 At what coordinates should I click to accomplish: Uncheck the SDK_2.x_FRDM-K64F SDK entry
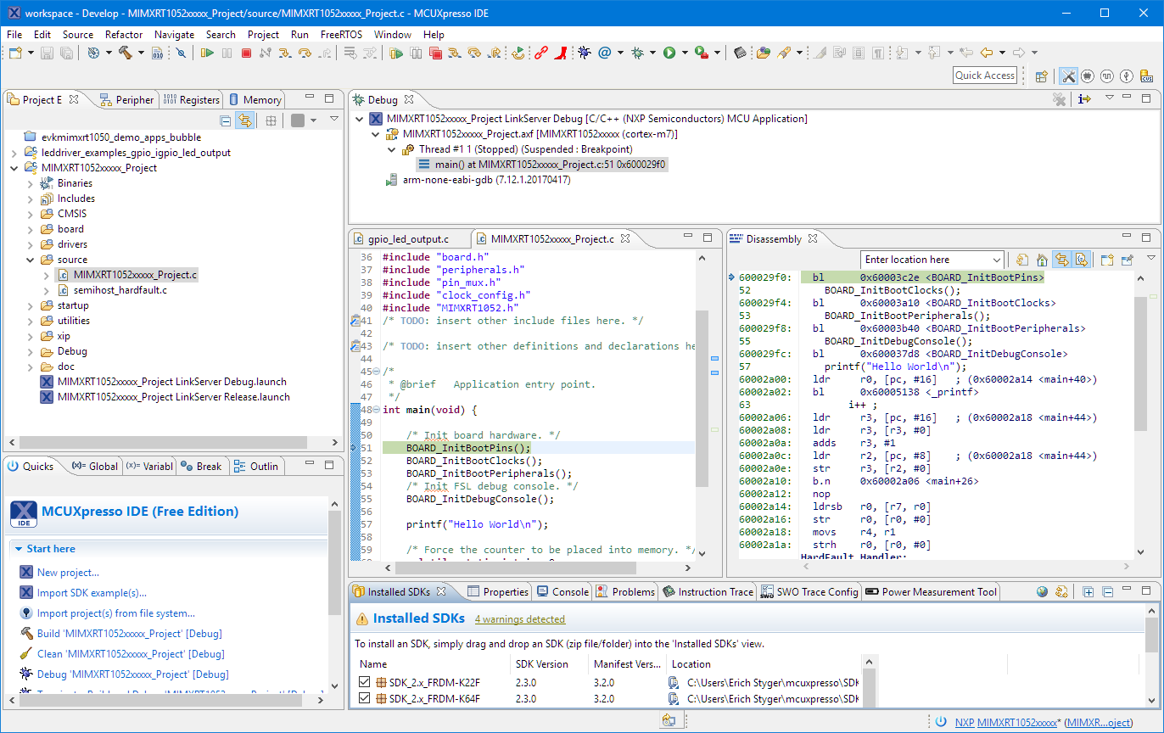[x=365, y=698]
